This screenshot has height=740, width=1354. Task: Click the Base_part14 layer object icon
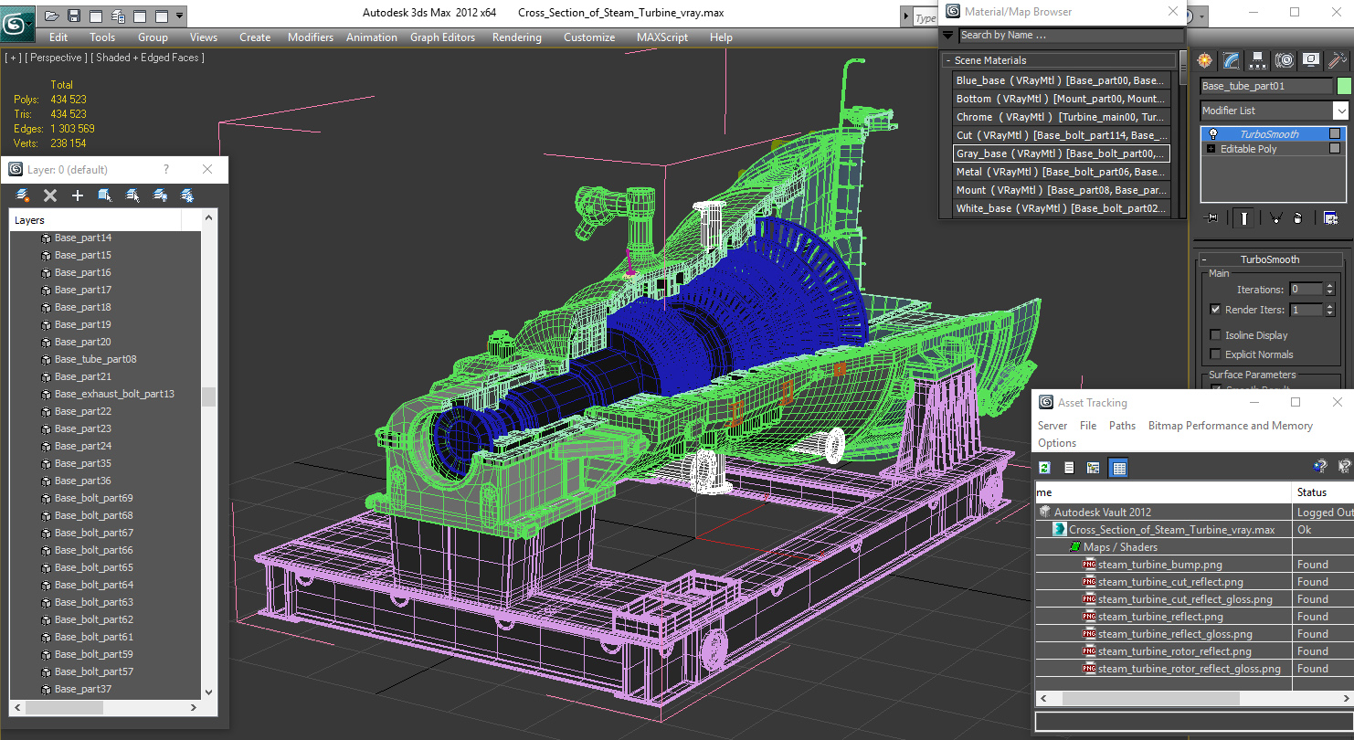[46, 238]
